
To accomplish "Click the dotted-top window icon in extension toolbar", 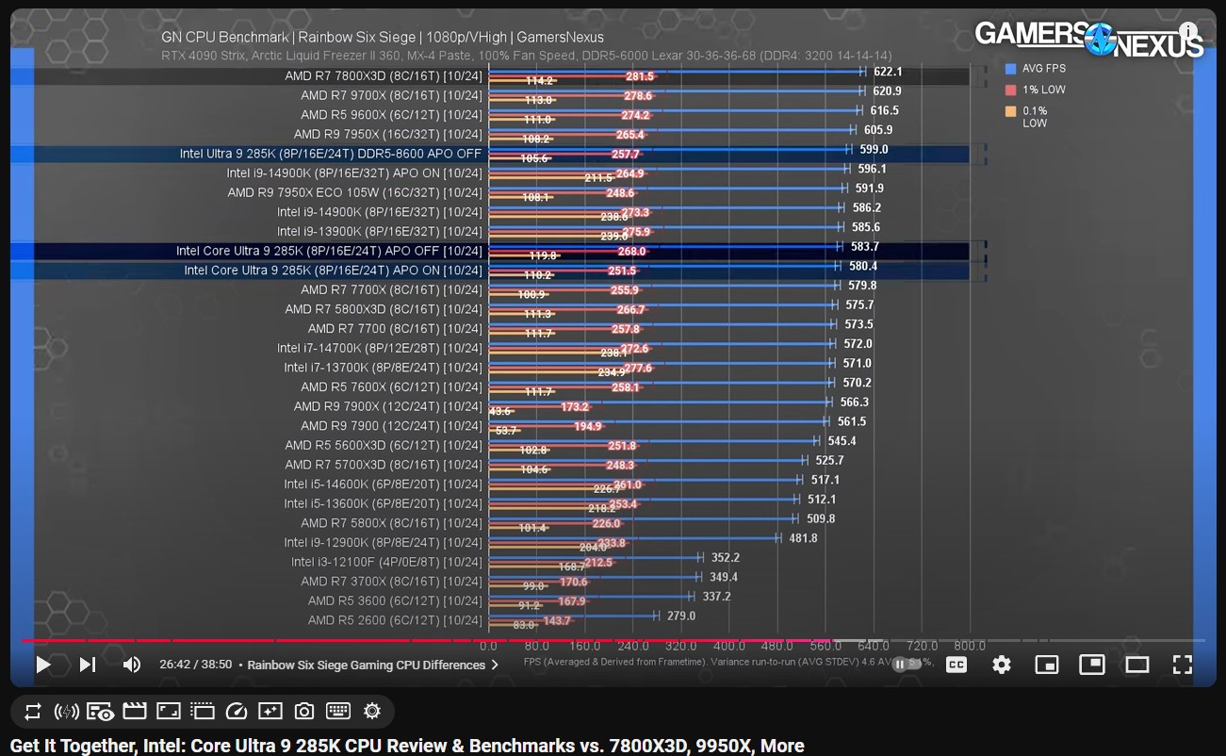I will [202, 712].
